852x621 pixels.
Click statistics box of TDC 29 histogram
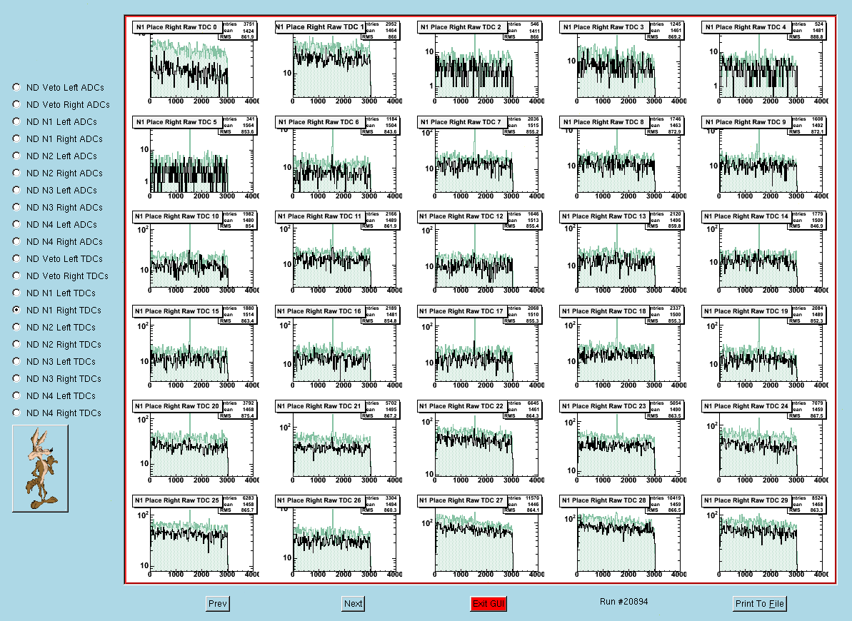[808, 504]
